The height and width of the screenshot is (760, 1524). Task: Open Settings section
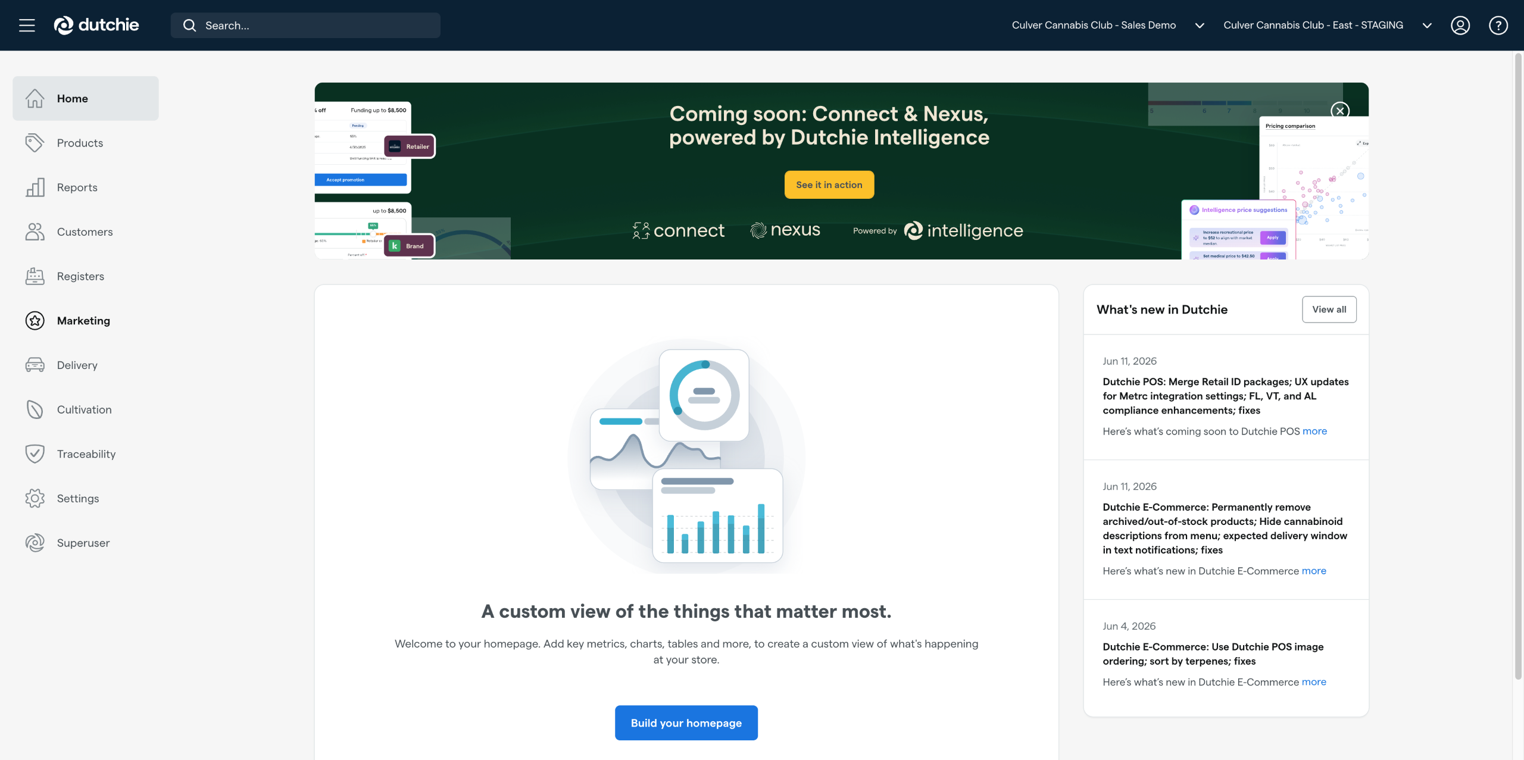coord(86,498)
